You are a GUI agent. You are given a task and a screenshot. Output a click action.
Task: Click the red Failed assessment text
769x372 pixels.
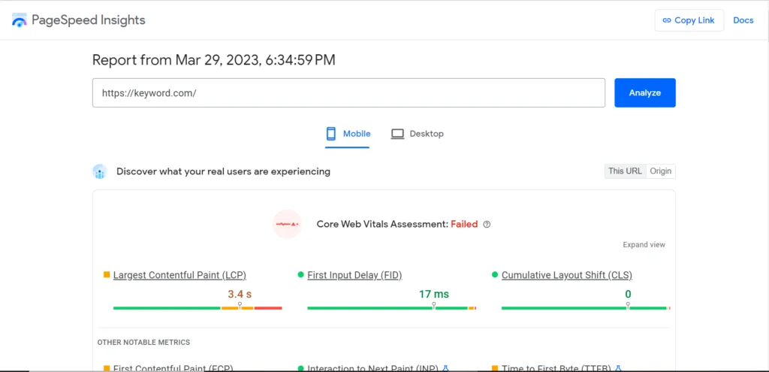[x=464, y=224]
